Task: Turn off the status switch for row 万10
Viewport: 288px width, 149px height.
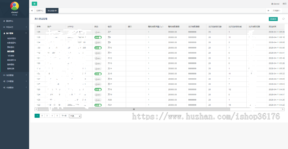Action: coord(98,48)
